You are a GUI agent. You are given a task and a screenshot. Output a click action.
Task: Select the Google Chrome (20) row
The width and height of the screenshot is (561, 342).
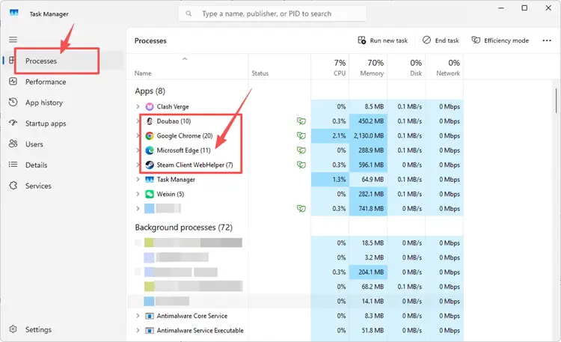pos(295,135)
